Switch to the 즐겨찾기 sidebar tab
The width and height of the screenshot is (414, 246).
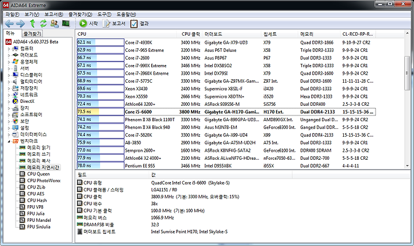coord(32,34)
